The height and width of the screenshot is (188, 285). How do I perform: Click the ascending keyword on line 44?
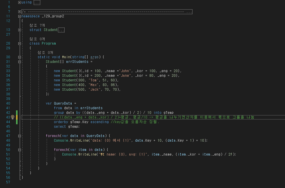(100, 122)
